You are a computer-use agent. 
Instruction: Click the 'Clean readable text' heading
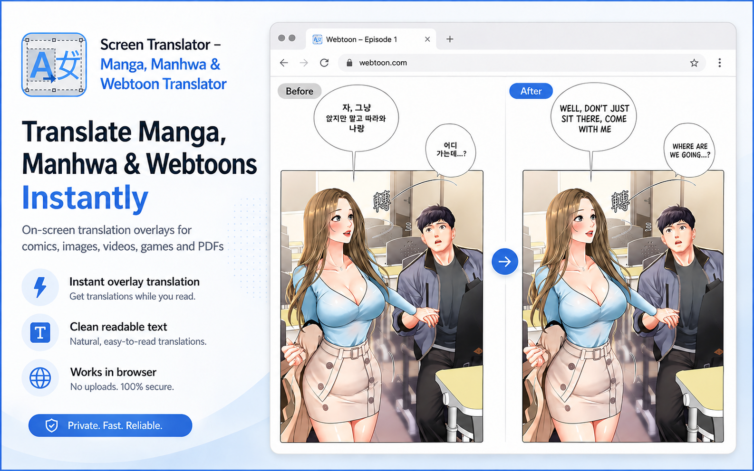tap(118, 327)
